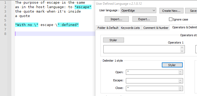This screenshot has height=96, width=197.
Task: Click the highlighted " defined" text on line 6
Action: [68, 25]
